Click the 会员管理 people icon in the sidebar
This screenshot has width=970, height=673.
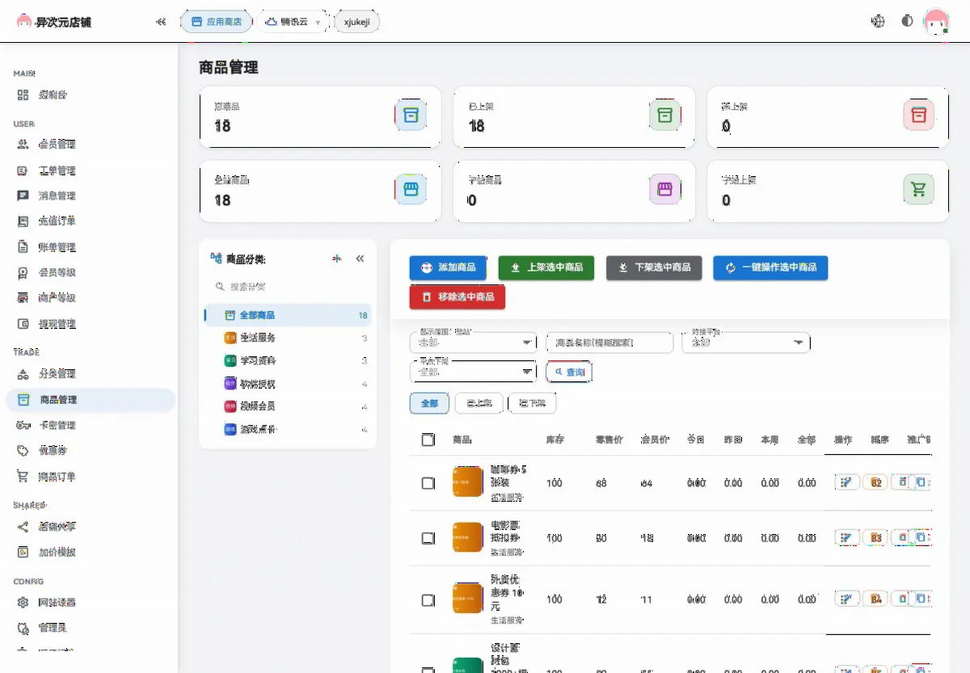coord(23,145)
